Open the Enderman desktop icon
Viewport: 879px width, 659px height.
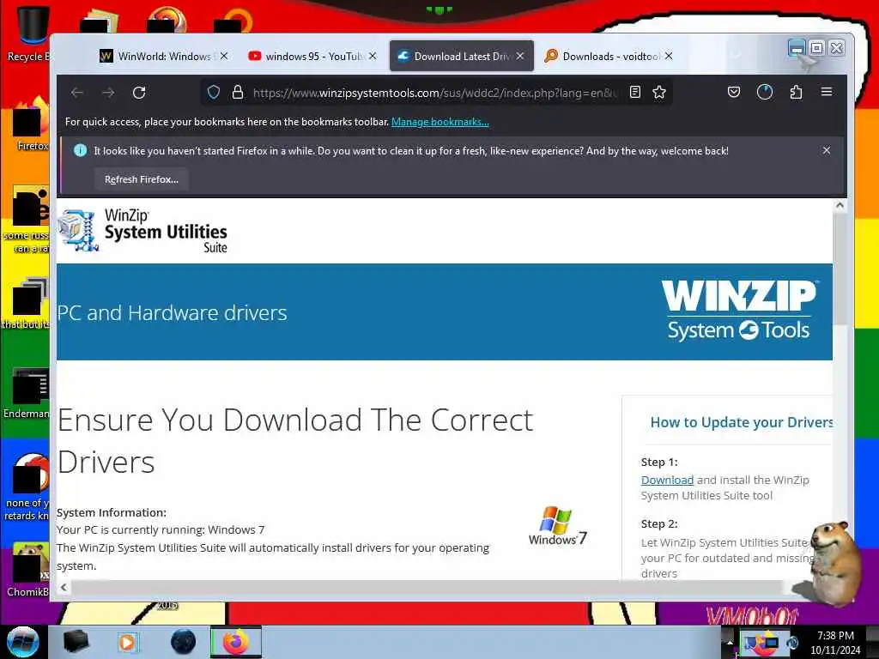click(27, 393)
